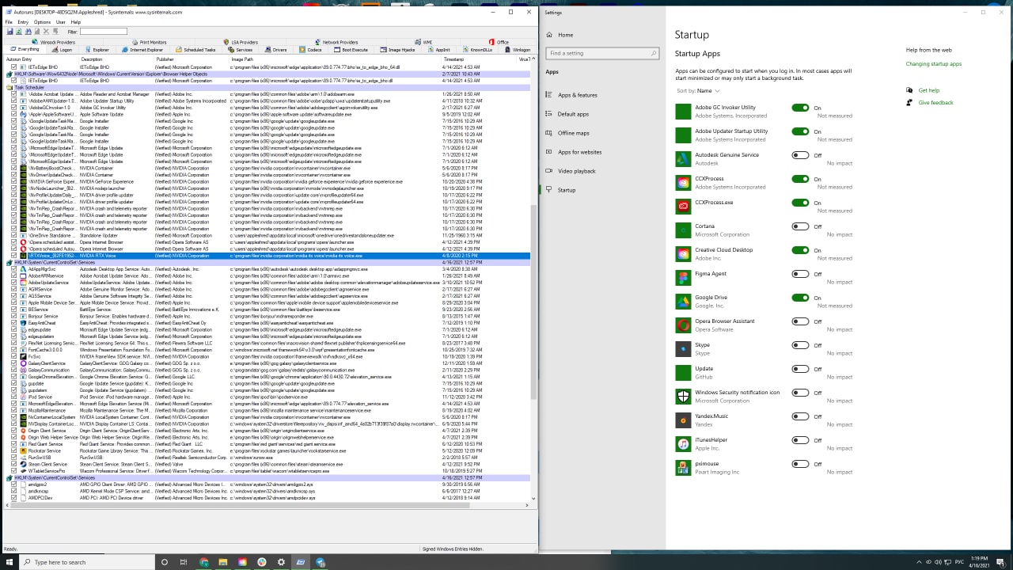Click the Delete (X) toolbar icon in Autoruns
Screen dimensions: 1013x570
pyautogui.click(x=45, y=32)
